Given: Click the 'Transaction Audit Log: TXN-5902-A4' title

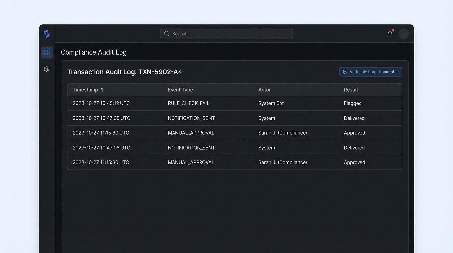Looking at the screenshot, I should click(x=124, y=72).
